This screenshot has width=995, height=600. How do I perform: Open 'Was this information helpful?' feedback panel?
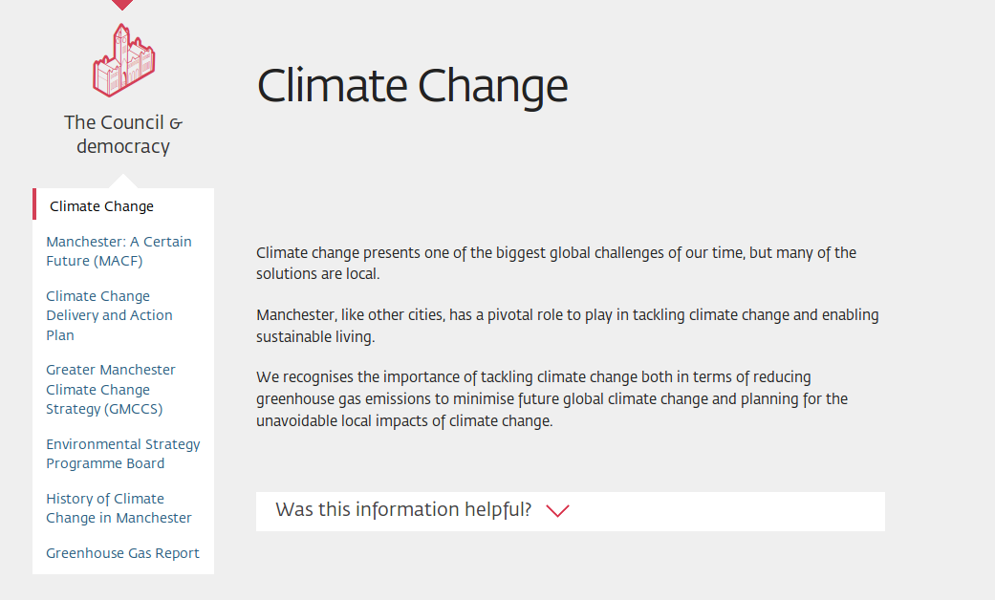403,510
